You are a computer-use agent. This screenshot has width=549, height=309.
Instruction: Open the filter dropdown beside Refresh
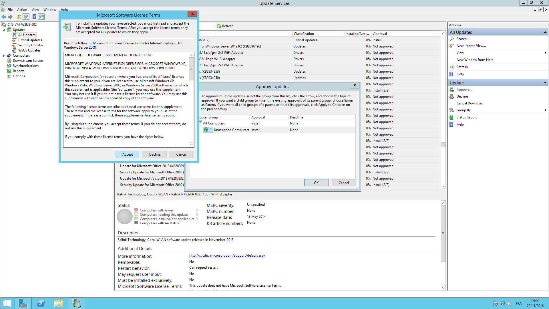(214, 26)
